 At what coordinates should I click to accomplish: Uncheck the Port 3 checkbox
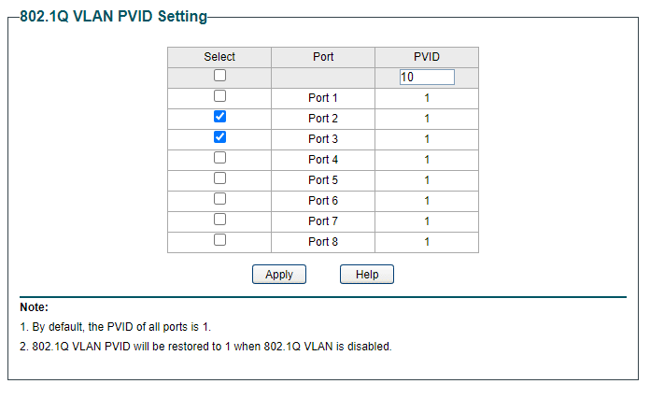219,137
